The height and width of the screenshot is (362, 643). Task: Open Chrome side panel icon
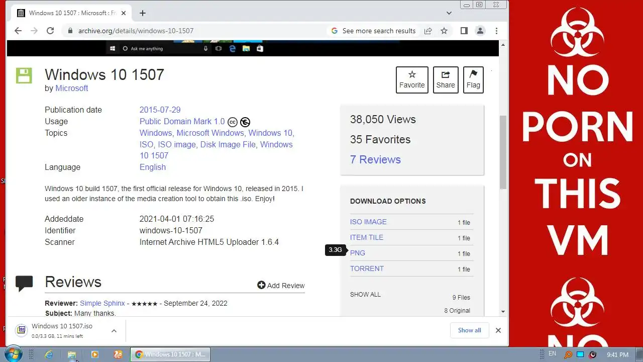point(464,31)
